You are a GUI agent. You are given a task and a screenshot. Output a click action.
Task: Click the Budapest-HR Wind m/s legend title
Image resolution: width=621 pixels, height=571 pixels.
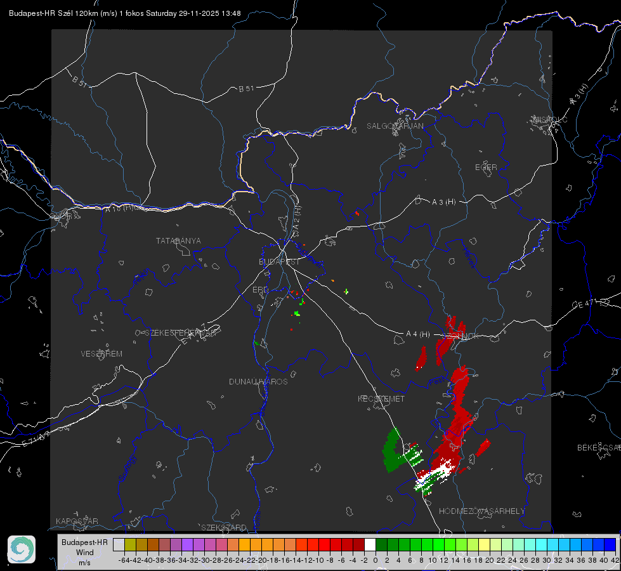point(85,553)
